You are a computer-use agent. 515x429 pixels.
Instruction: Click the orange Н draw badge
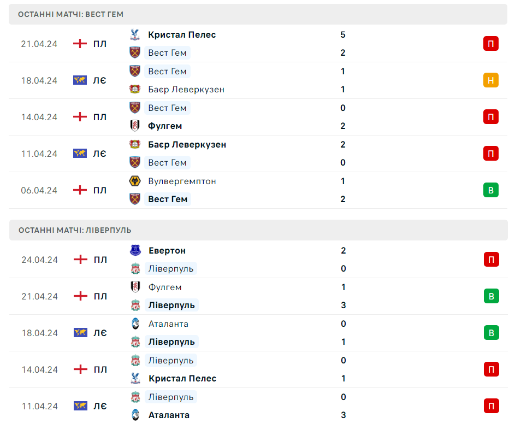490,80
